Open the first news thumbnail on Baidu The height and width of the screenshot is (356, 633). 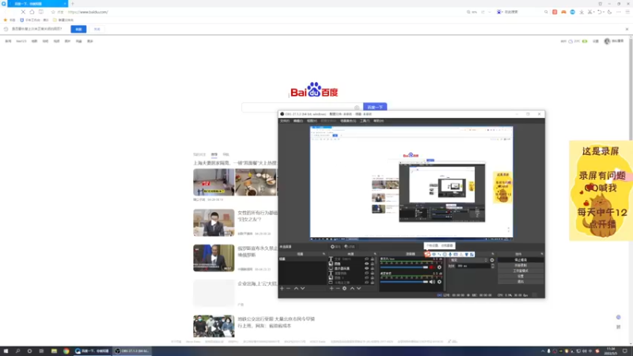[x=214, y=183]
